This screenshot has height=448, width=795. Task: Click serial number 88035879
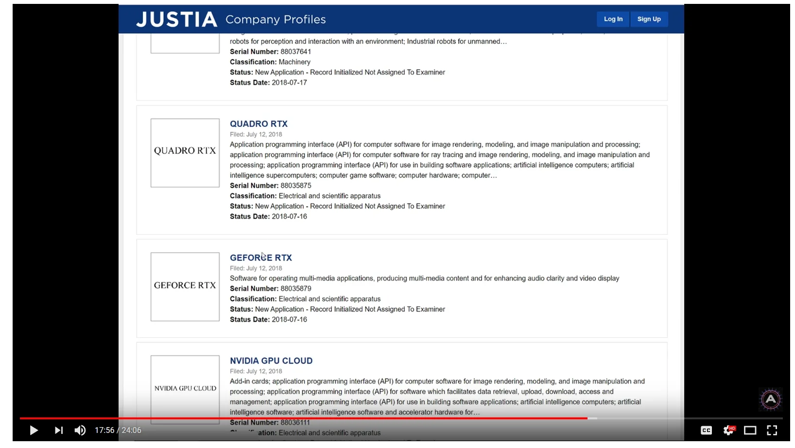pyautogui.click(x=296, y=289)
